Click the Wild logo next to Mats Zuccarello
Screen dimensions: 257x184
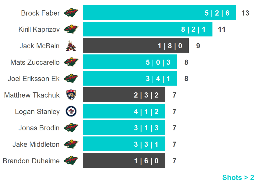pos(71,62)
